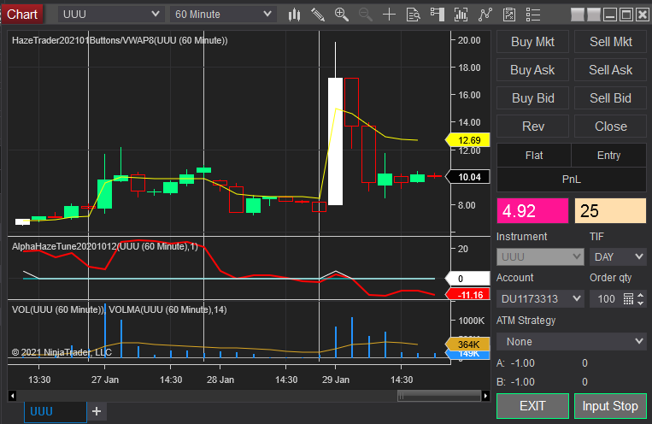
Task: Open the 60 Minute interval dropdown
Action: point(223,15)
